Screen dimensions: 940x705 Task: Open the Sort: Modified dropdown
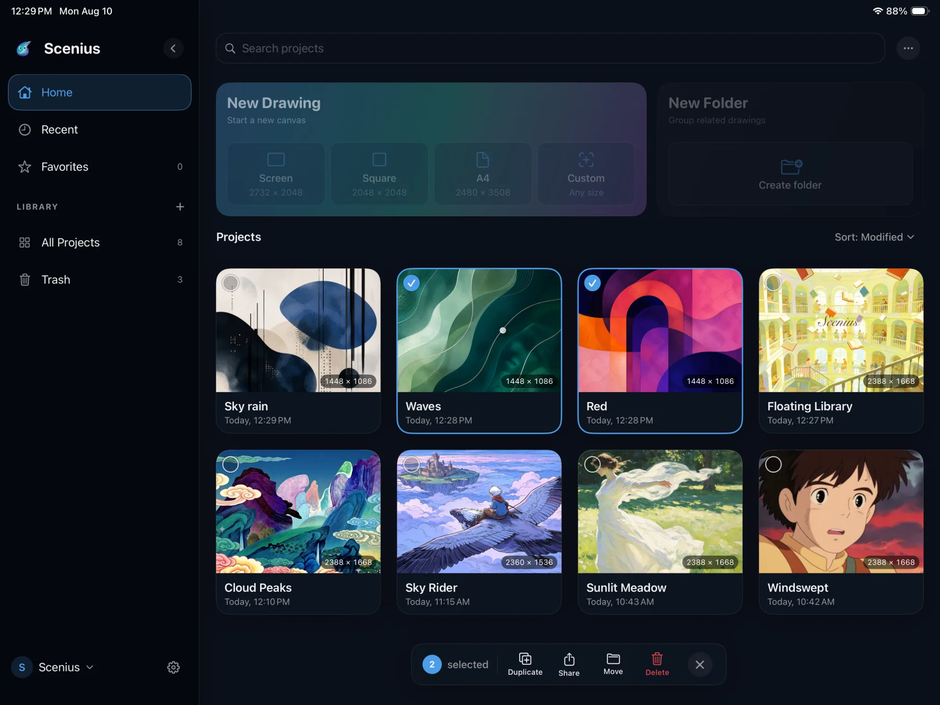click(x=875, y=237)
